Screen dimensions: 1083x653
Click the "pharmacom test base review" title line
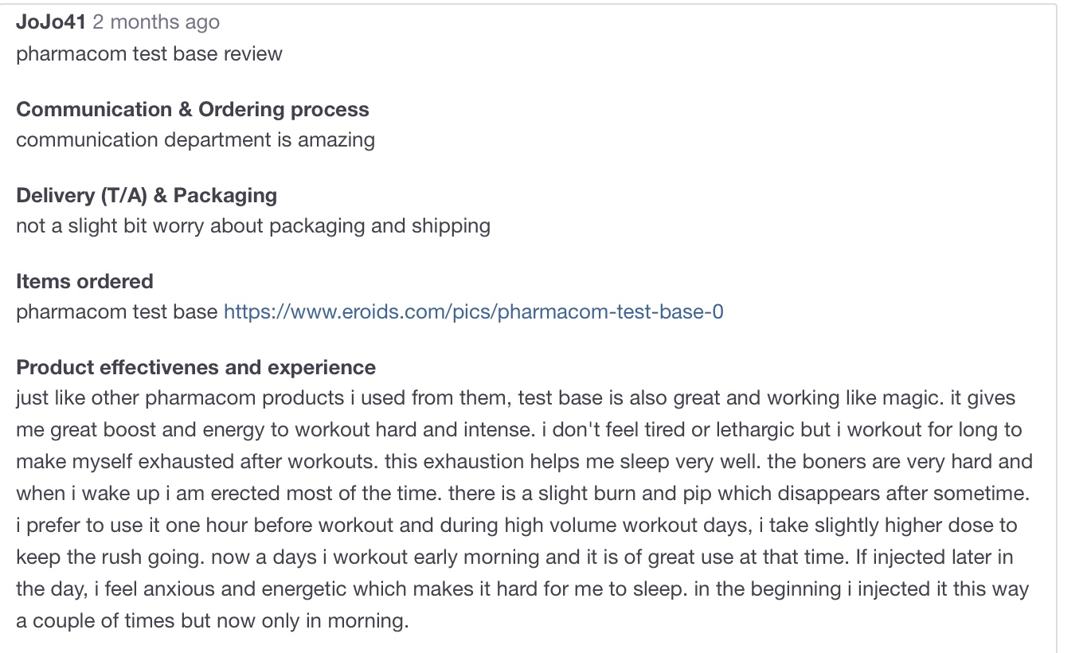(x=149, y=54)
